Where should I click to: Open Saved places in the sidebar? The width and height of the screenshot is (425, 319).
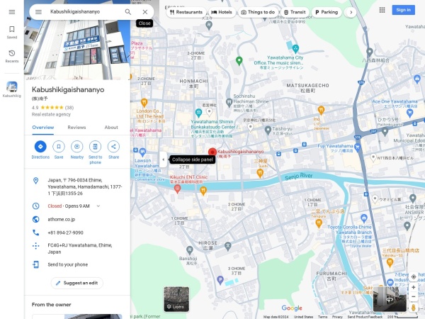click(12, 33)
